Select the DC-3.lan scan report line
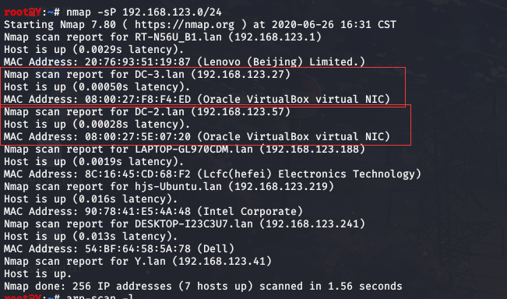The width and height of the screenshot is (507, 299). point(147,74)
